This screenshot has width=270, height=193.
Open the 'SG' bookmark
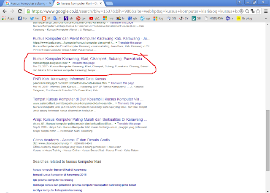click(x=171, y=19)
